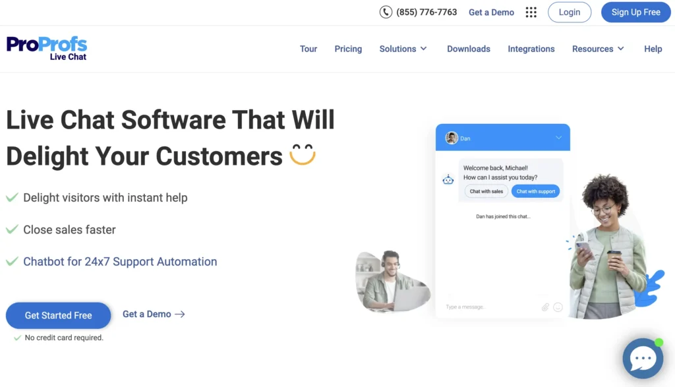Screen dimensions: 675x387
Task: Open the Integrations menu item
Action: [531, 49]
